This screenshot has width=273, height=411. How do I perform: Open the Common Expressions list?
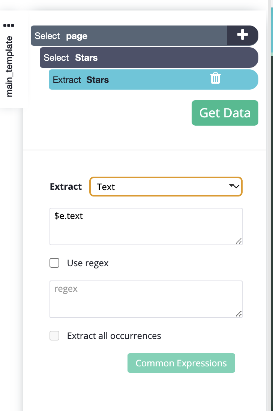(x=181, y=363)
